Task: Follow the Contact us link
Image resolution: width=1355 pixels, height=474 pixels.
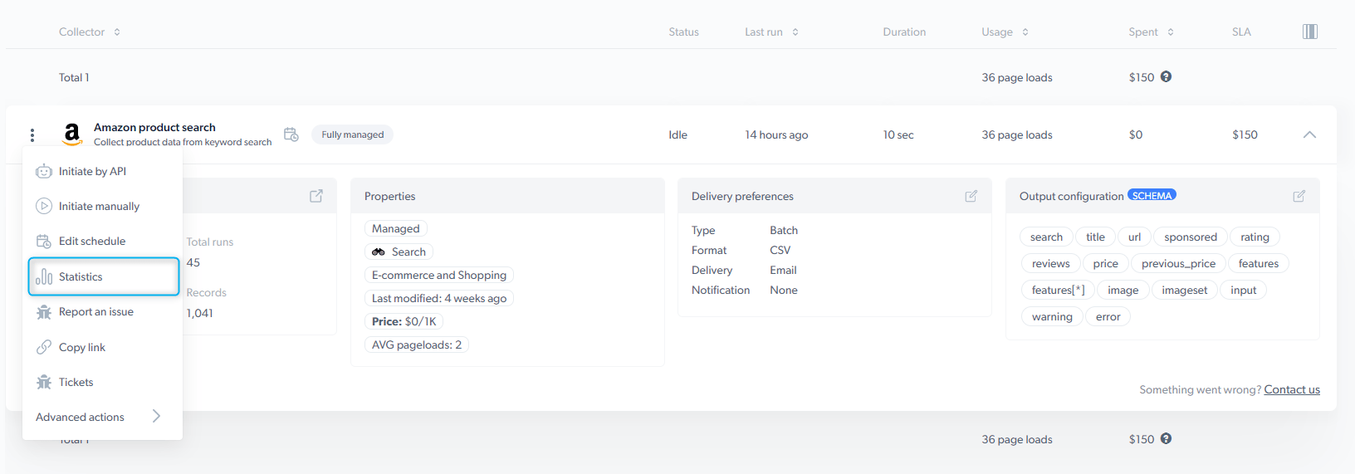Action: click(1292, 389)
